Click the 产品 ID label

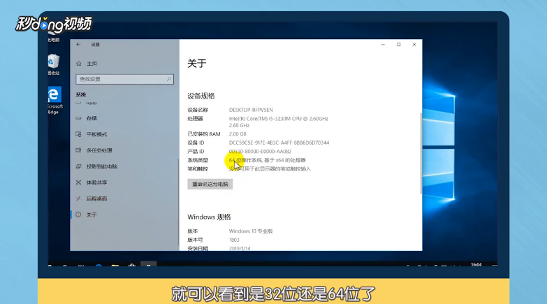pos(196,152)
